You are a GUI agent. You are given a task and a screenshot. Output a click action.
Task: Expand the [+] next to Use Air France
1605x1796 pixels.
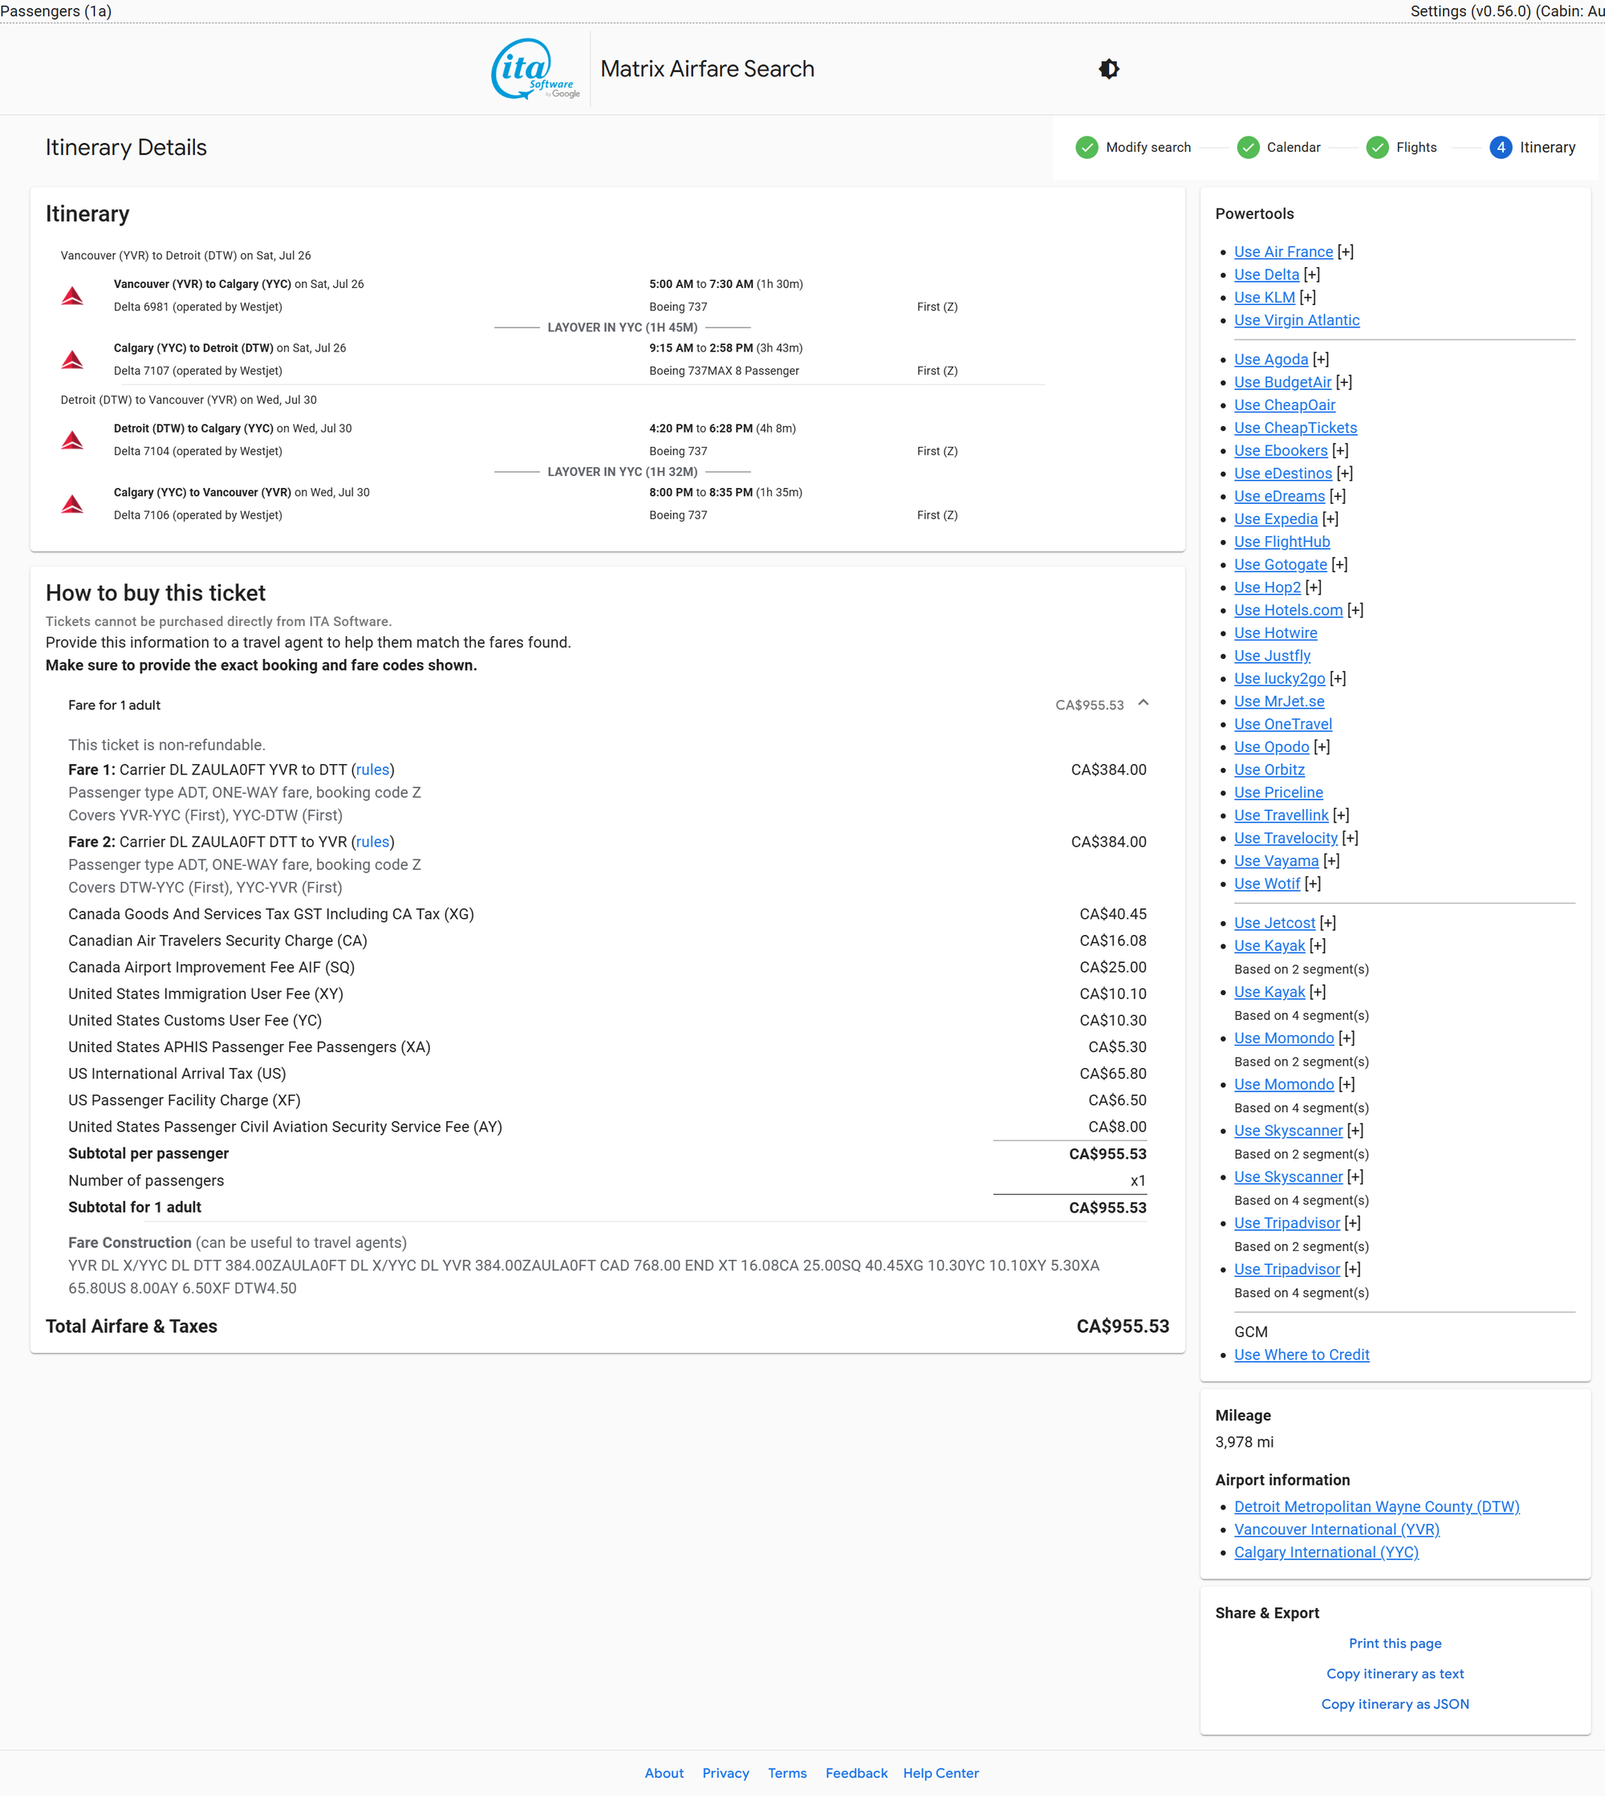(x=1345, y=251)
